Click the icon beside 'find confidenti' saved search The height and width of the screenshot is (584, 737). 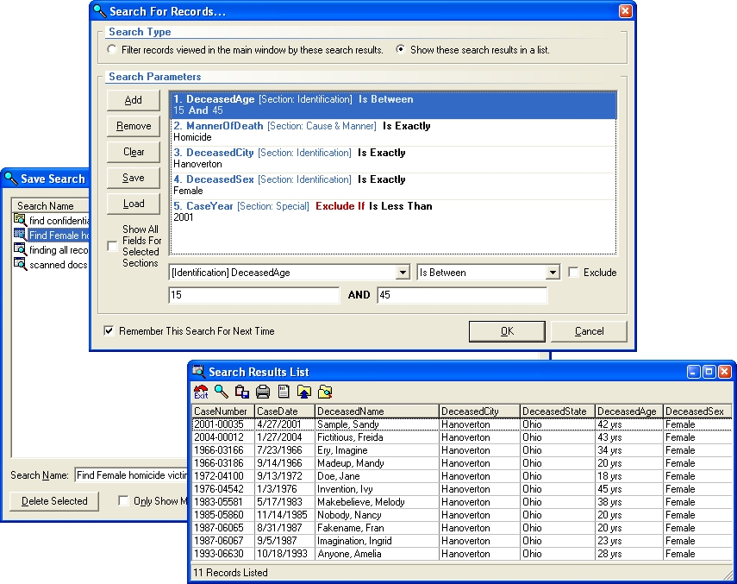click(x=20, y=220)
